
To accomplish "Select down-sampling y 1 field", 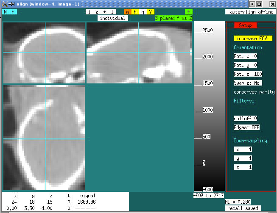I will 243,158.
